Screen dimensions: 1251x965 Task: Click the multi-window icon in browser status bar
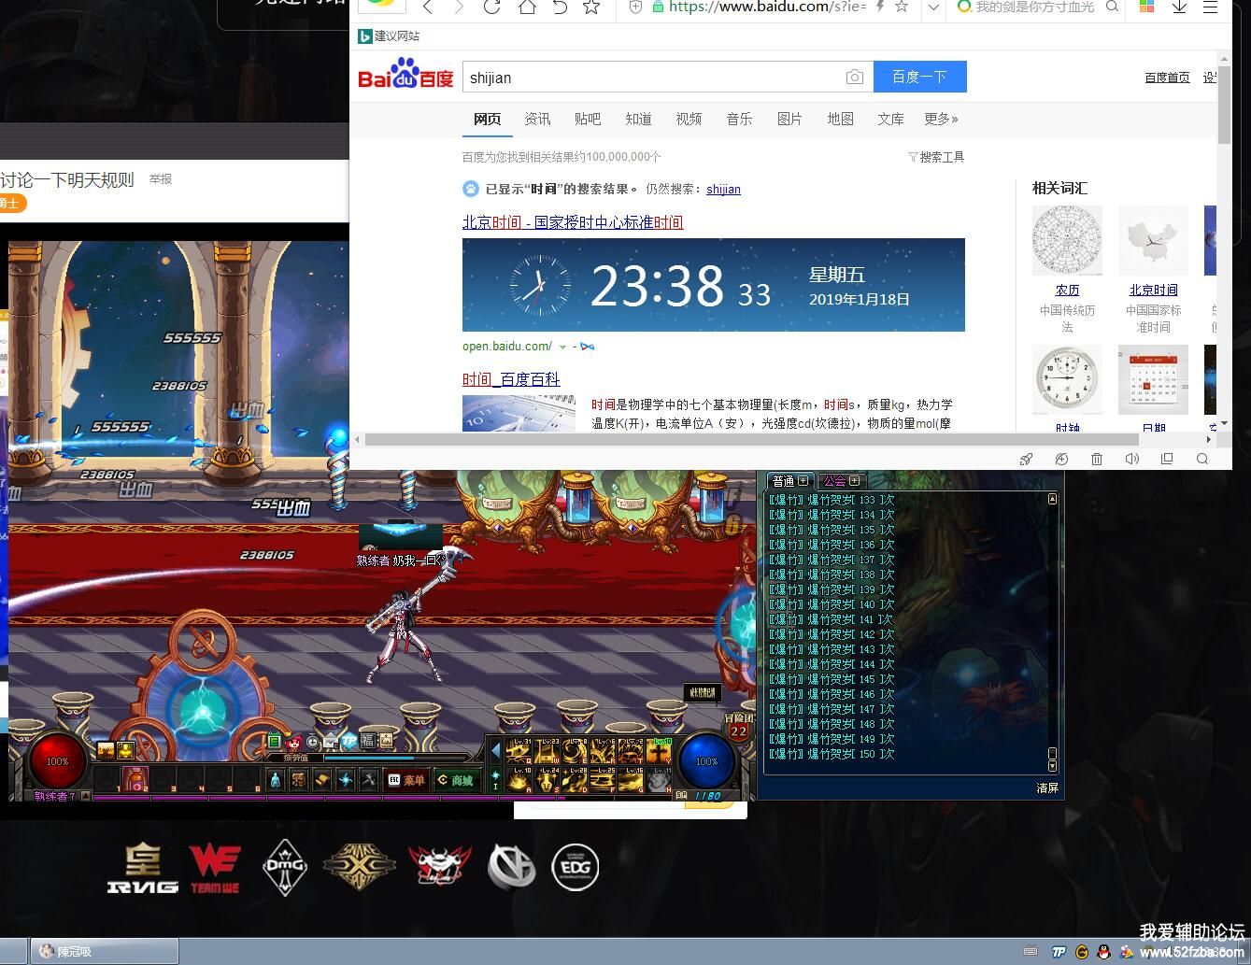pyautogui.click(x=1167, y=459)
